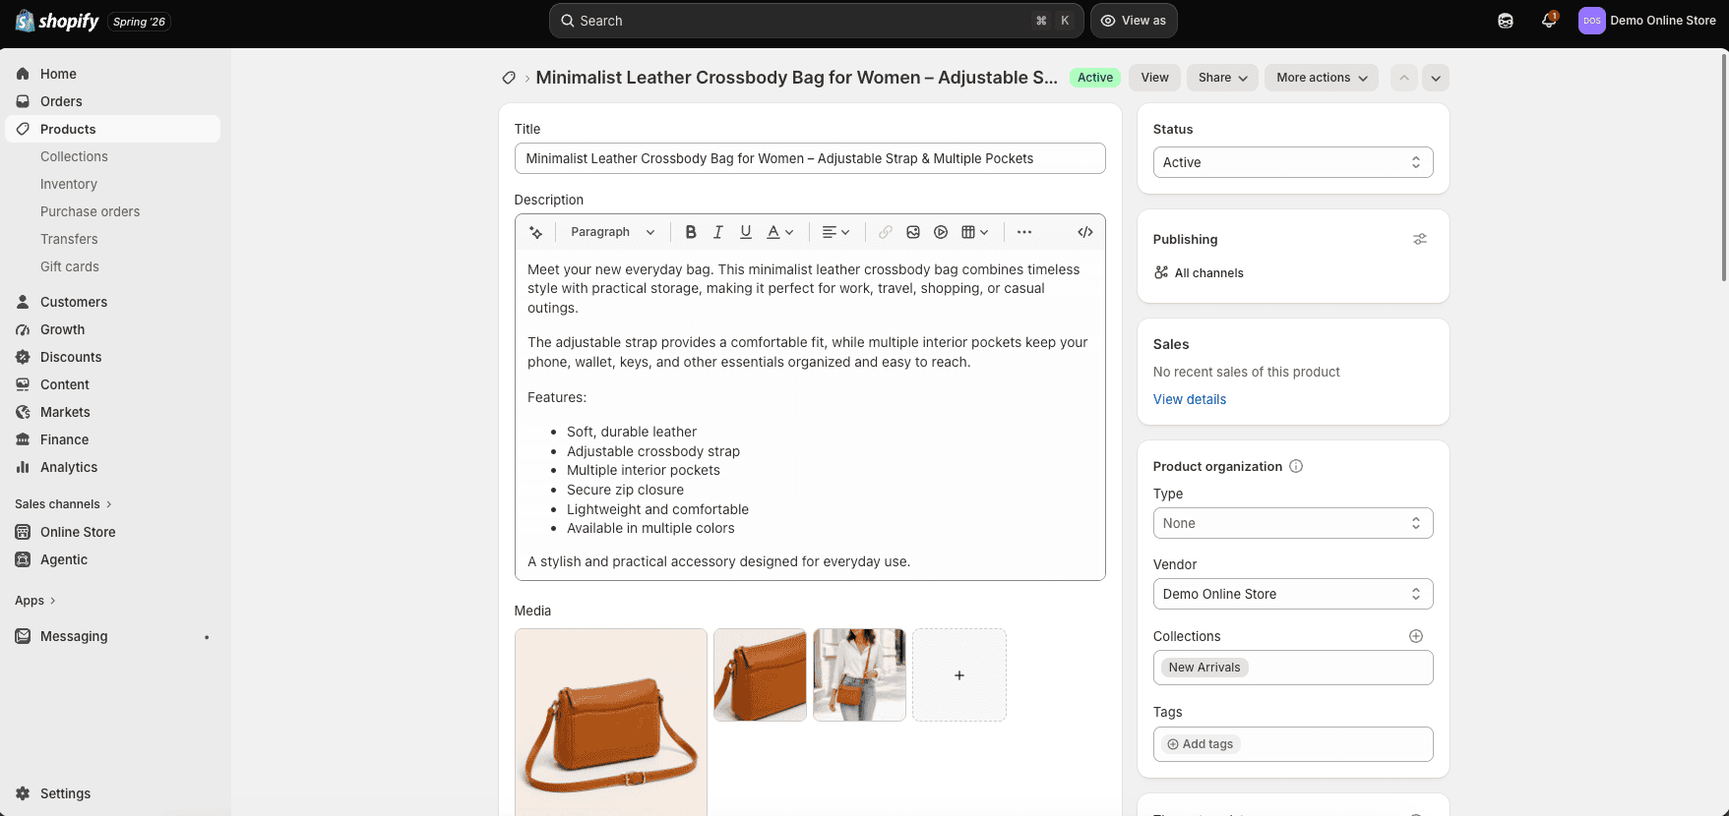Click the underline formatting icon
1729x816 pixels.
(746, 232)
